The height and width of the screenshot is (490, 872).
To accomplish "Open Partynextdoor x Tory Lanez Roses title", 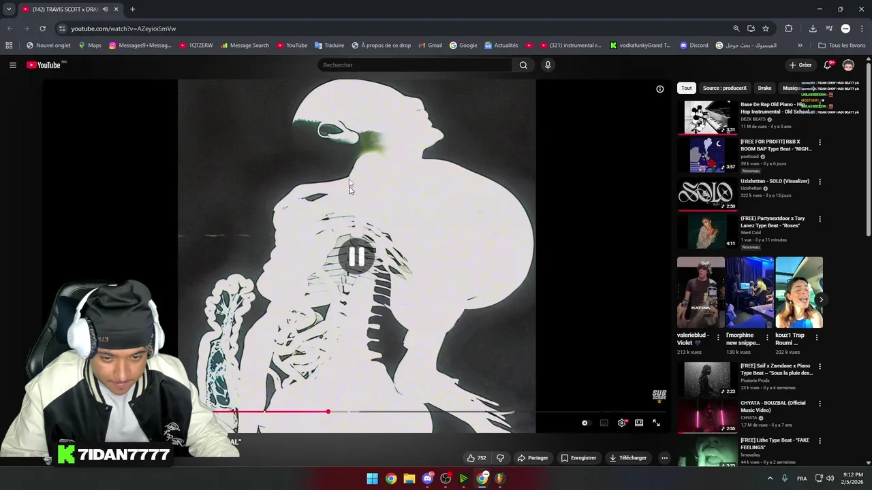I will tap(773, 223).
